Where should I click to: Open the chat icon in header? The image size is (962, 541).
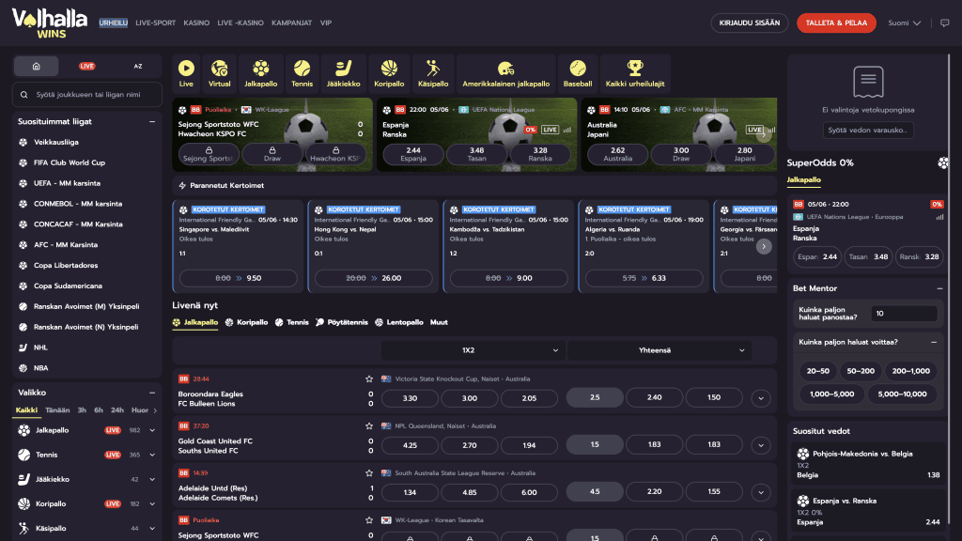[x=945, y=23]
